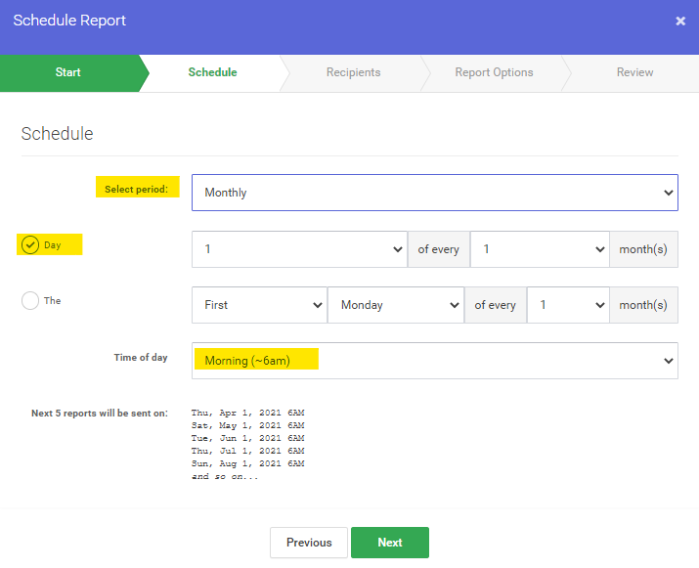Screen dimensions: 699x568
Task: Click 'of every' label in the 'The' row
Action: pos(496,305)
